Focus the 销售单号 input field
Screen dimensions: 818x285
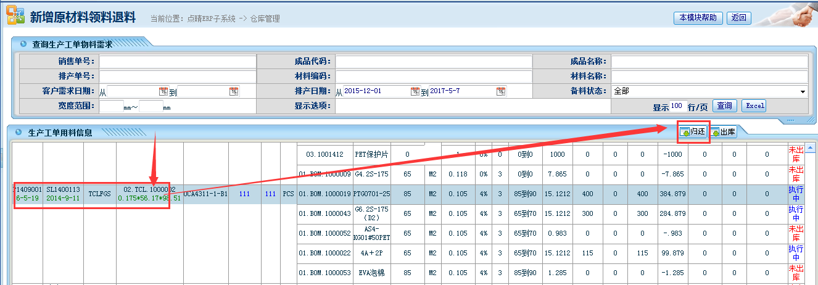click(178, 62)
